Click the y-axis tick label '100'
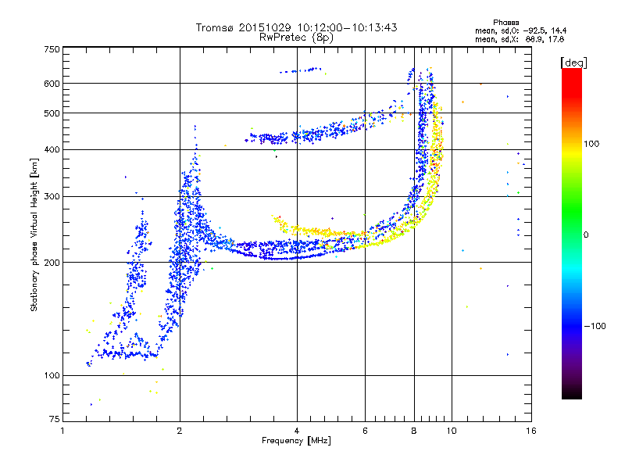The width and height of the screenshot is (625, 469). point(52,376)
